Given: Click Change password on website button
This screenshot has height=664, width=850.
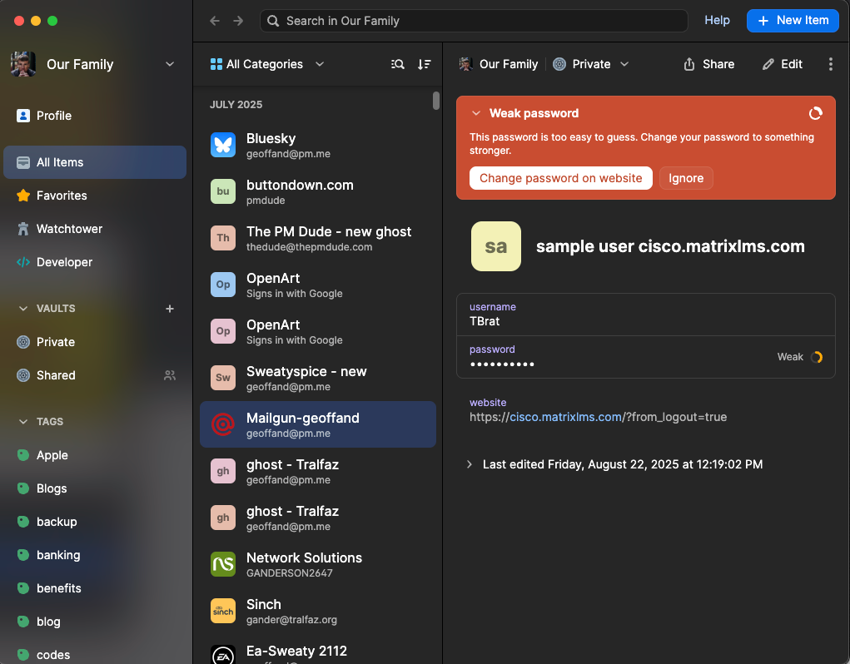Looking at the screenshot, I should pos(560,178).
